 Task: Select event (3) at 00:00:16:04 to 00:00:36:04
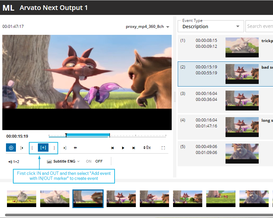pos(225,101)
